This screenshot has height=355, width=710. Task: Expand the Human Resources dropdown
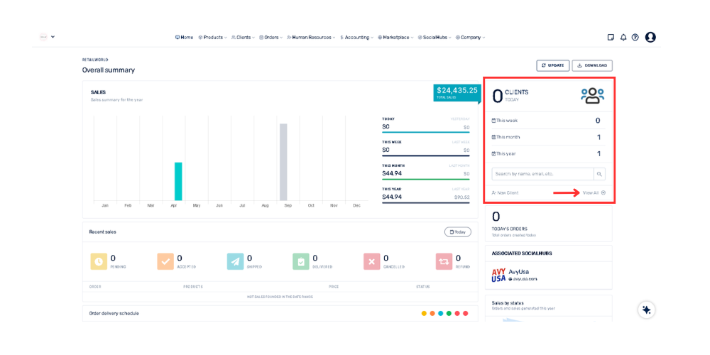pyautogui.click(x=312, y=38)
